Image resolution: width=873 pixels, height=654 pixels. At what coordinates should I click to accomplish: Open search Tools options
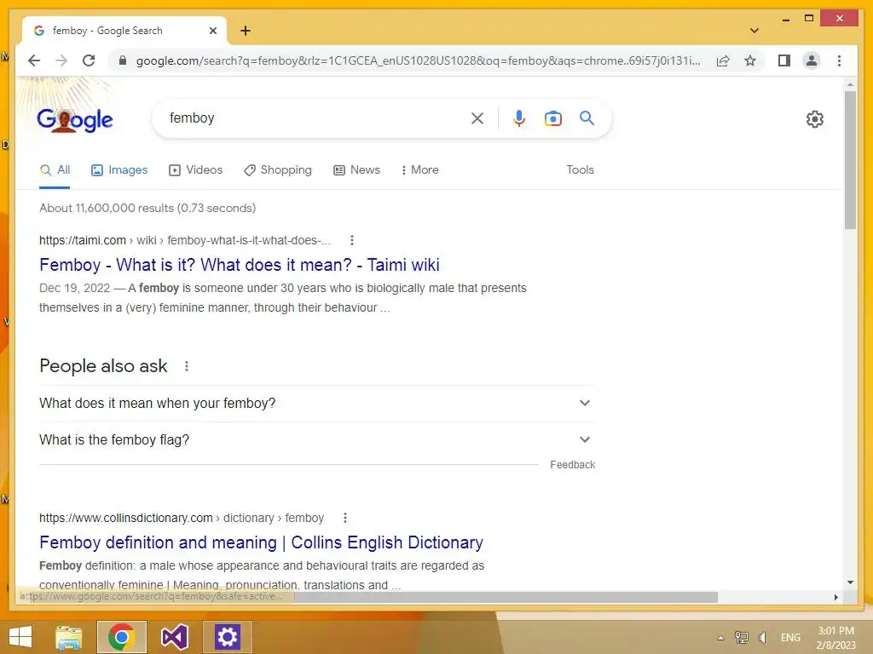580,170
